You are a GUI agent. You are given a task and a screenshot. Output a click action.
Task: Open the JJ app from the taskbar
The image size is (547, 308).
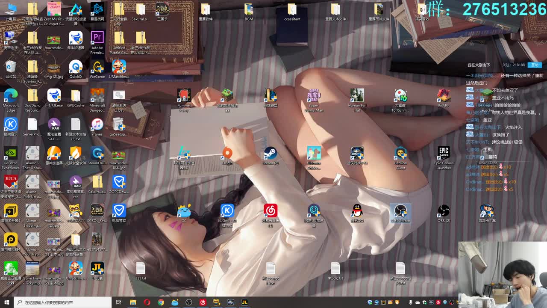[244, 302]
